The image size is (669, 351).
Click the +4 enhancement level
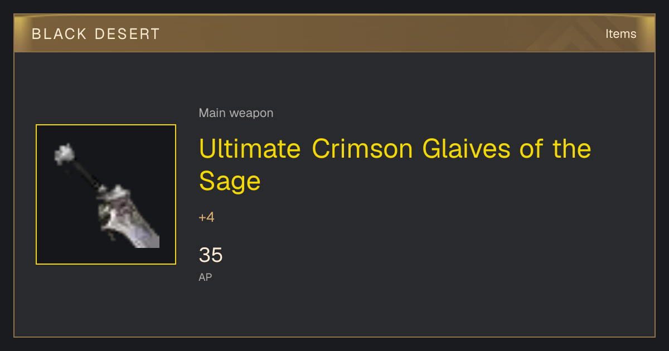point(206,217)
